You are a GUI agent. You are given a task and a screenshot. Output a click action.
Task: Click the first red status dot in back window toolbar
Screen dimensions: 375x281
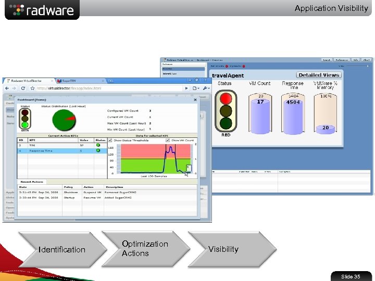pyautogui.click(x=227, y=66)
